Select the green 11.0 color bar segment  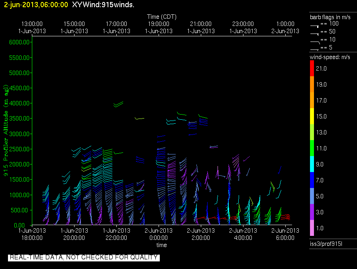[312, 148]
